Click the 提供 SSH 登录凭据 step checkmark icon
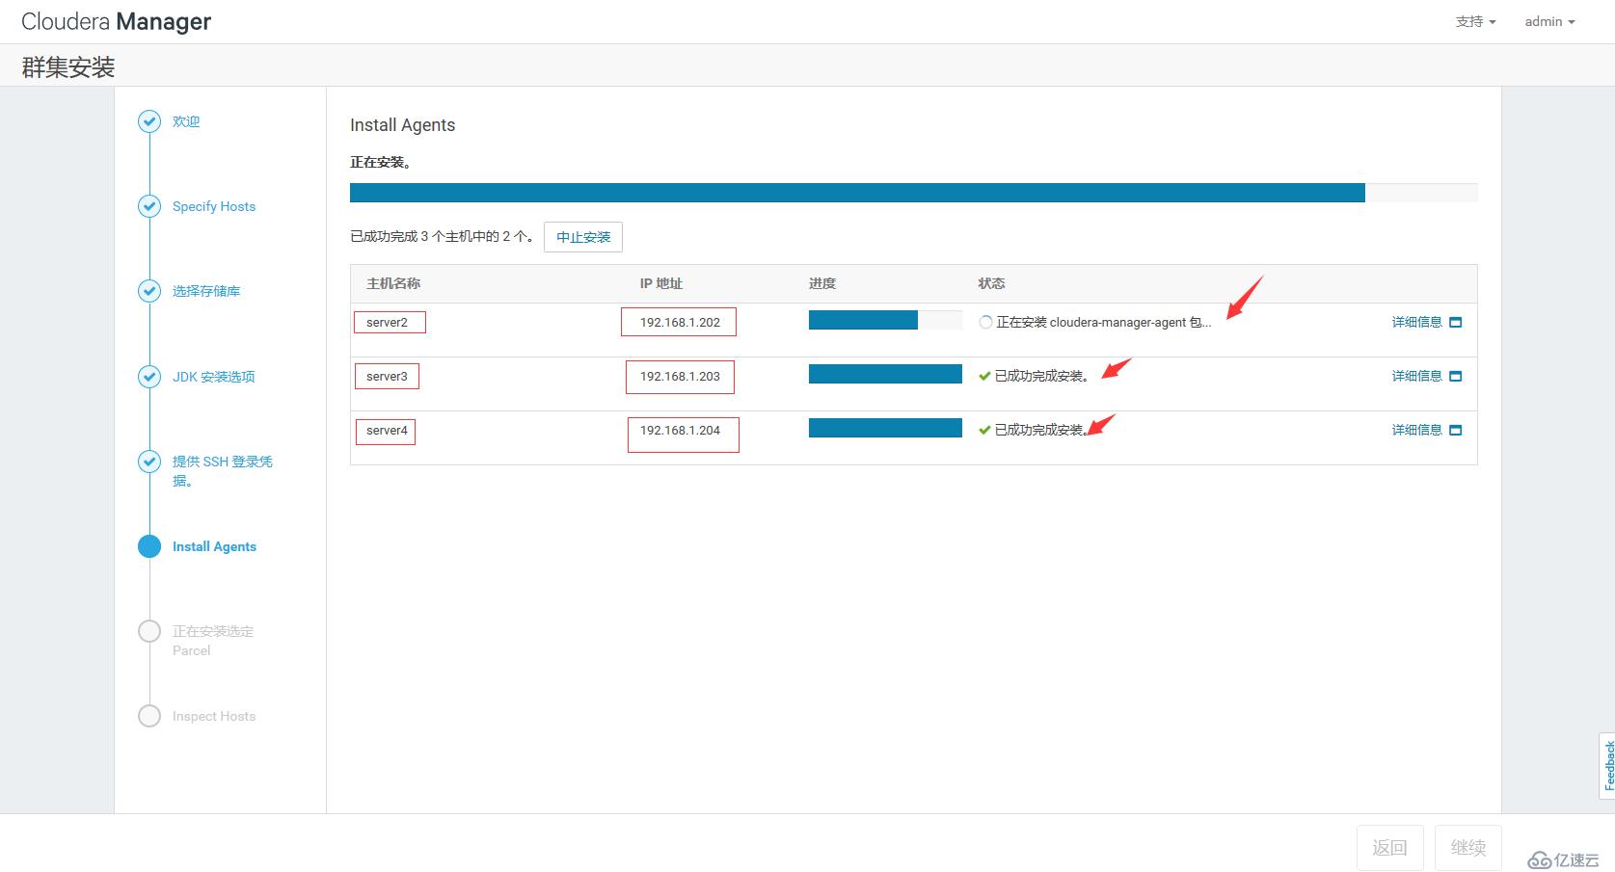The image size is (1615, 872). pos(149,462)
